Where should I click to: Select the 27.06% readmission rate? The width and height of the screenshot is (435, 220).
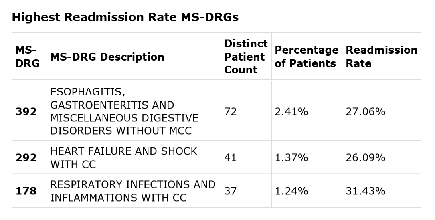click(365, 111)
